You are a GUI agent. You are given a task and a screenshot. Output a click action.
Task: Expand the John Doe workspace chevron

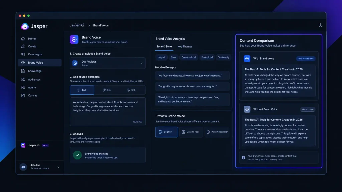pos(58,167)
